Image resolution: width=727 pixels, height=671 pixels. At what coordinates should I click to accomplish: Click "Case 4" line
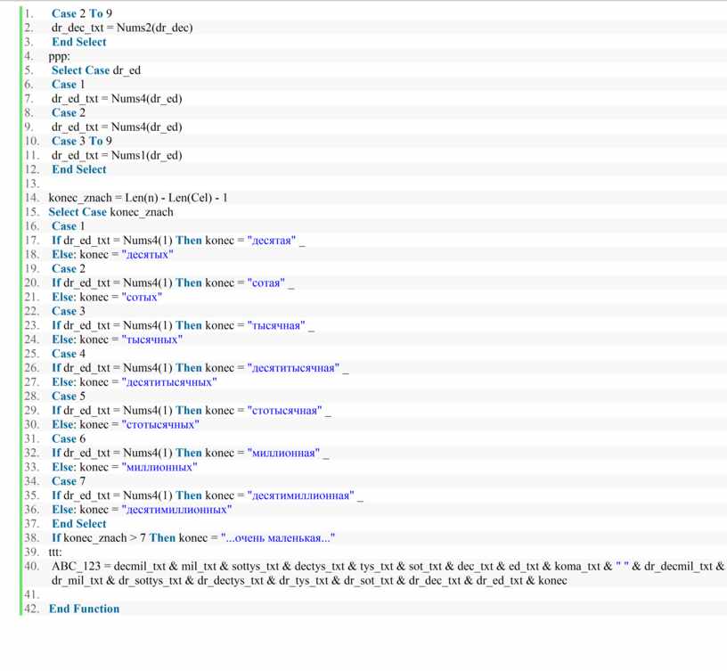coord(69,354)
